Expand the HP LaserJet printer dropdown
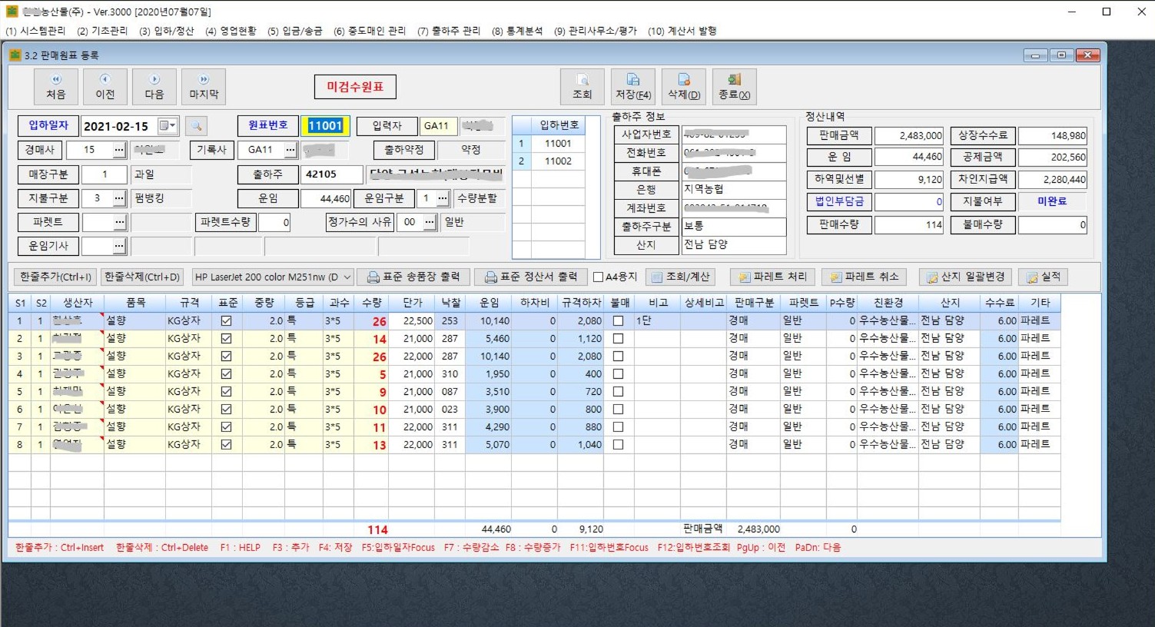The height and width of the screenshot is (627, 1155). point(347,277)
